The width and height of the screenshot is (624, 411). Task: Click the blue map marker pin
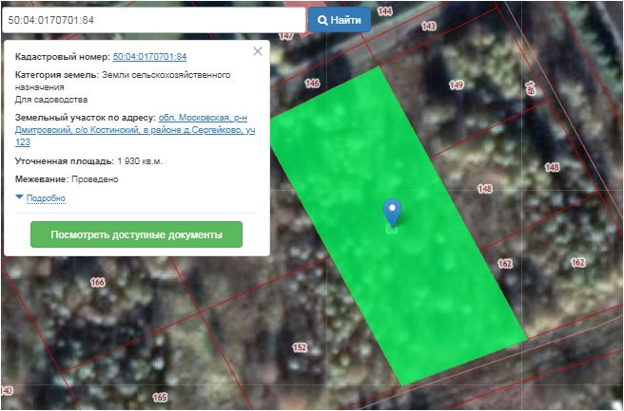coord(391,211)
